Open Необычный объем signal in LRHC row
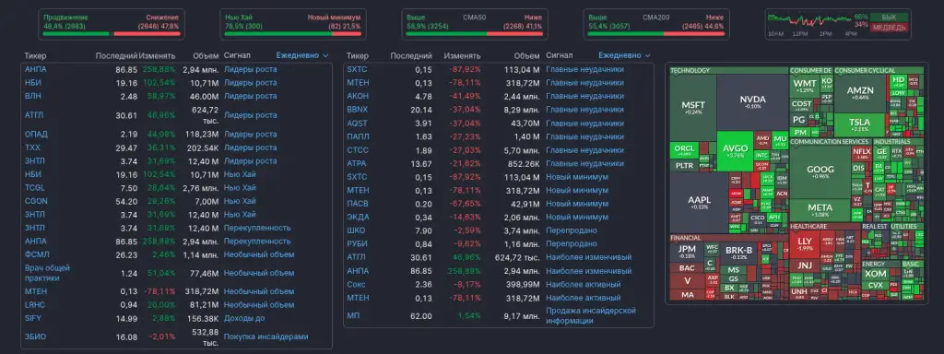Viewport: 944px width, 354px height. [259, 304]
